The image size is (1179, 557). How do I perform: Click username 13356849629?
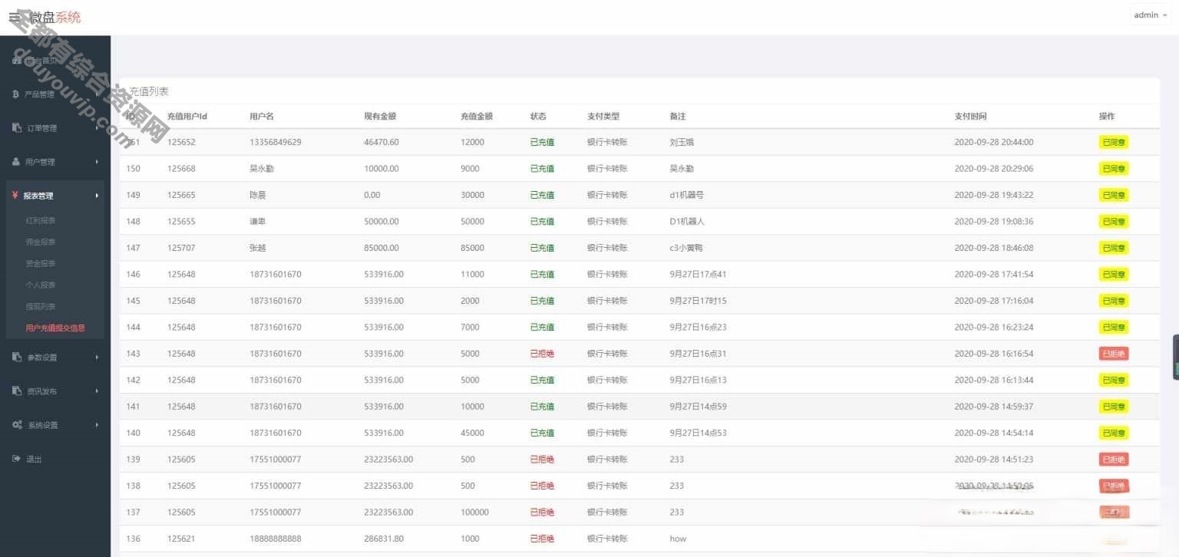coord(276,142)
